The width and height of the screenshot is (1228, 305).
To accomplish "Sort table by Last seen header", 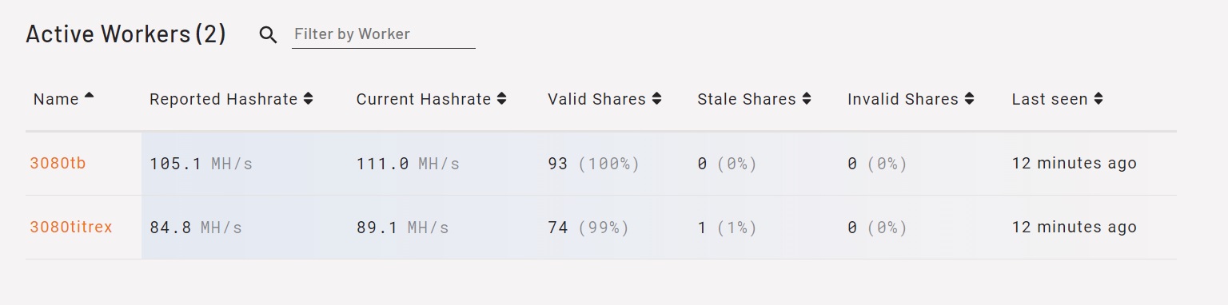I will (1050, 99).
